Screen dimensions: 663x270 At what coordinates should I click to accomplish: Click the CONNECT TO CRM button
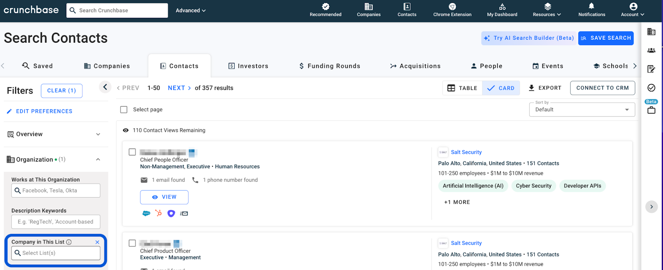pyautogui.click(x=603, y=88)
